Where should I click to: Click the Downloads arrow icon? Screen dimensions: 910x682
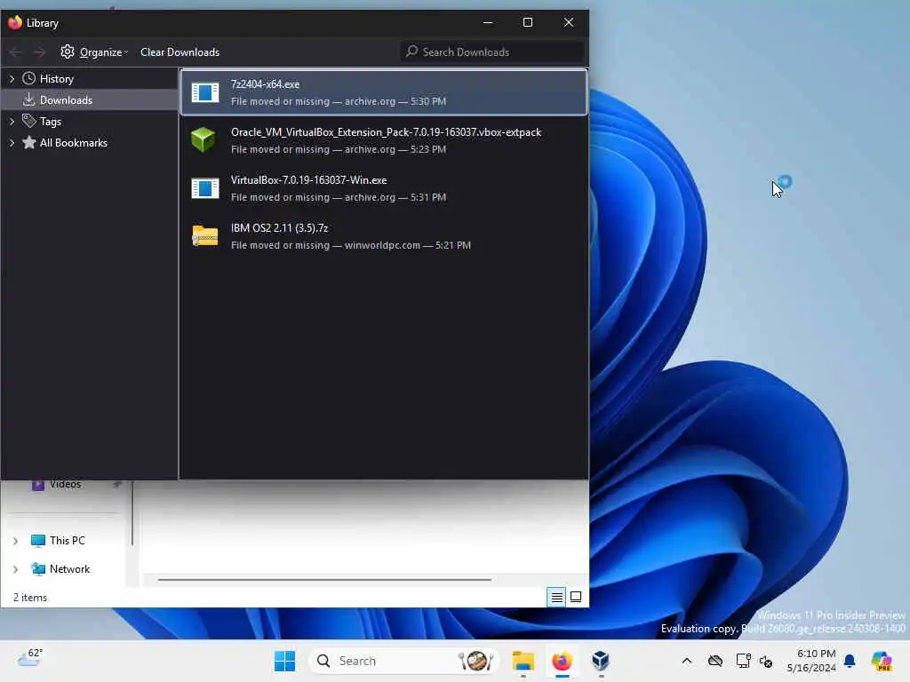coord(29,99)
